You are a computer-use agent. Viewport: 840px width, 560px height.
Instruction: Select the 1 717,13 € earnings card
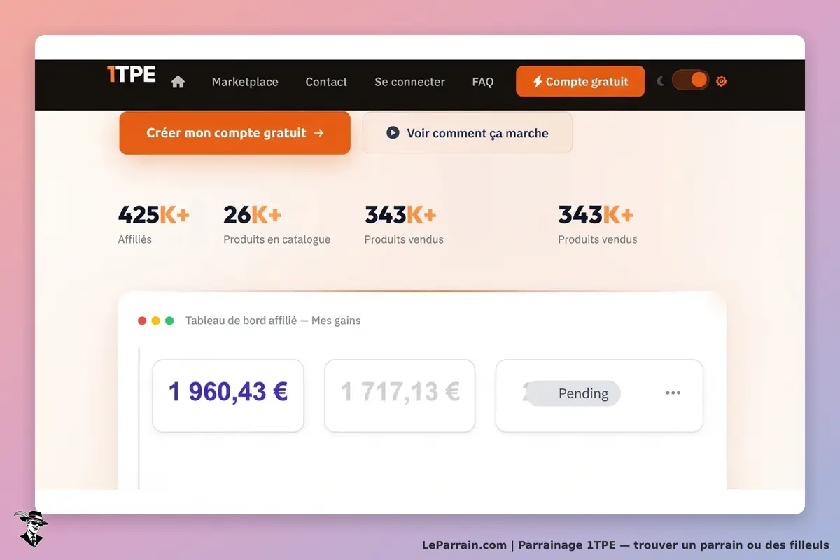(x=400, y=395)
